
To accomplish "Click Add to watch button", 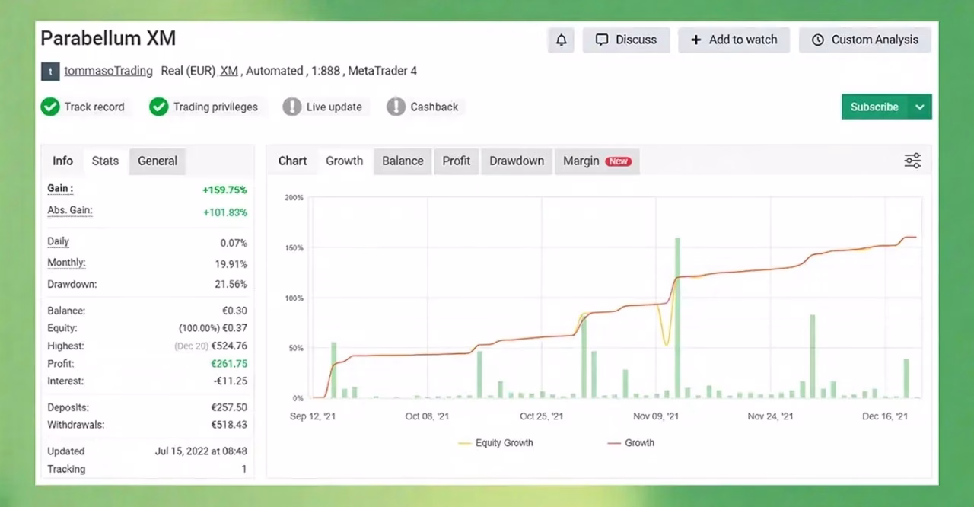I will point(734,40).
